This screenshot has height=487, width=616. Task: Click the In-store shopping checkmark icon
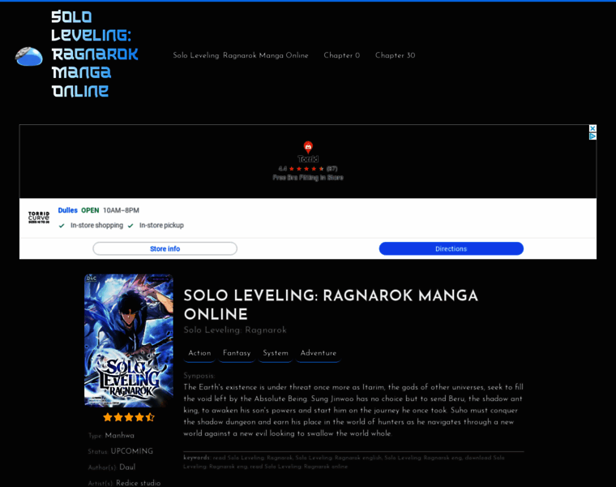click(62, 226)
